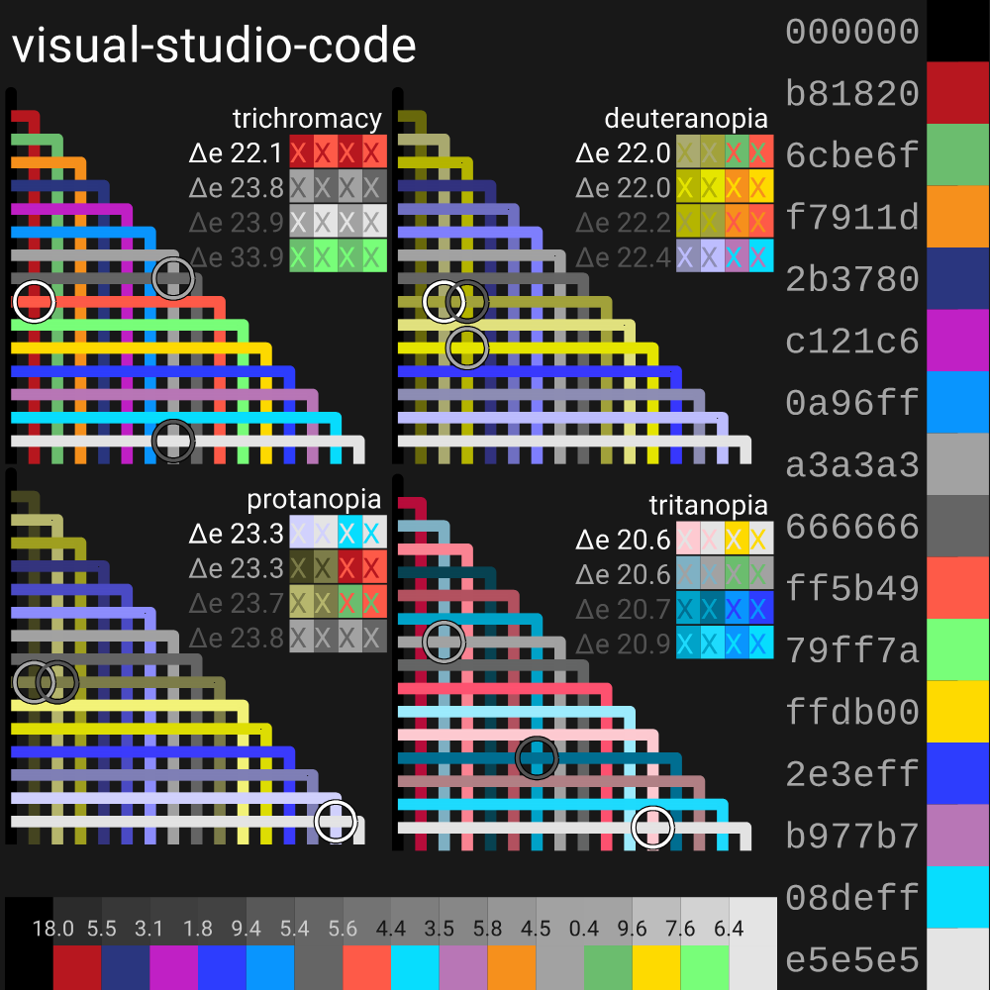Select the Δe 22.4 label in deuteranopia
The height and width of the screenshot is (990, 990).
tap(623, 256)
